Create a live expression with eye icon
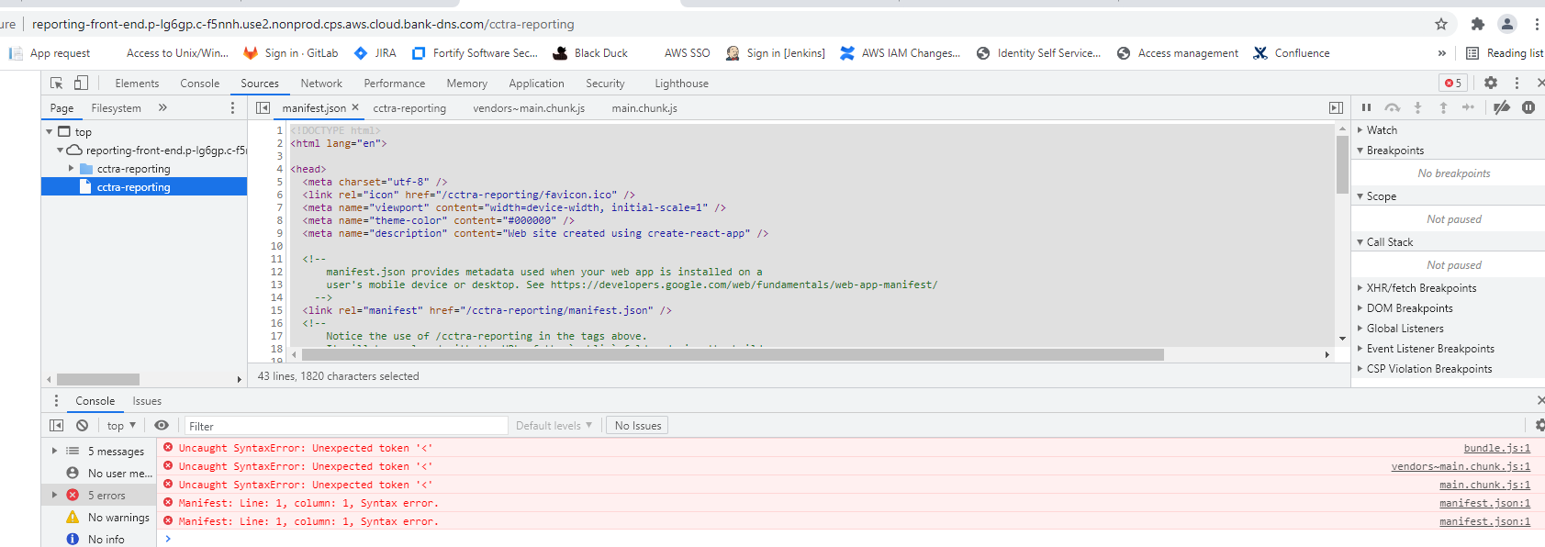Screen dimensions: 1545x547 (x=162, y=425)
